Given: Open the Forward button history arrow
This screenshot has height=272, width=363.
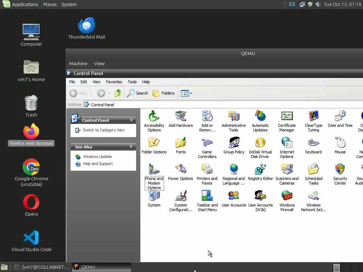Looking at the screenshot, I should [109, 93].
